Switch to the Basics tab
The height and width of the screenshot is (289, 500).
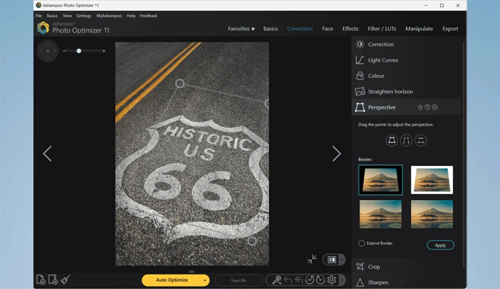click(x=270, y=29)
